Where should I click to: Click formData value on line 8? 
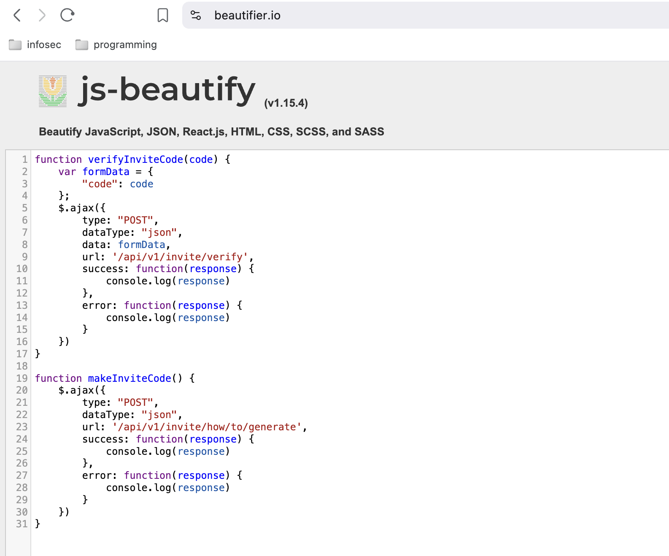point(142,245)
